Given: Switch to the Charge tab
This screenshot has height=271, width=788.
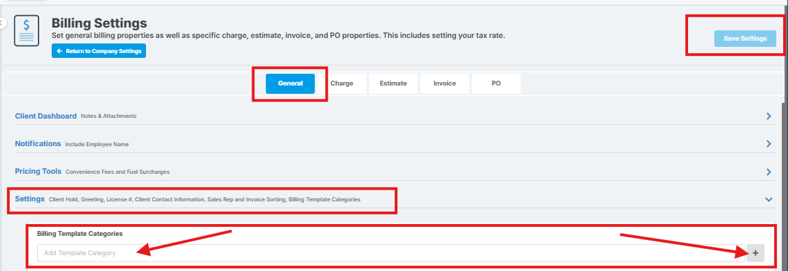Looking at the screenshot, I should [x=342, y=83].
